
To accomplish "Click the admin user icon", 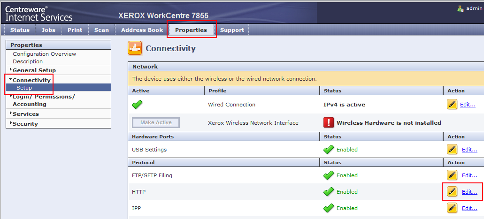I will tap(461, 8).
